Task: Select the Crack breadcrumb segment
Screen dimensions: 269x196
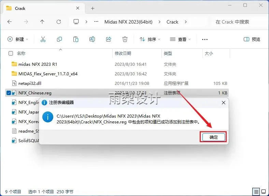Action: coord(172,22)
